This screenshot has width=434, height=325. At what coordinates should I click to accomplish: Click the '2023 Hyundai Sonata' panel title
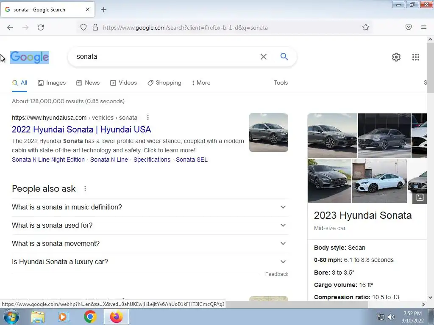point(363,215)
